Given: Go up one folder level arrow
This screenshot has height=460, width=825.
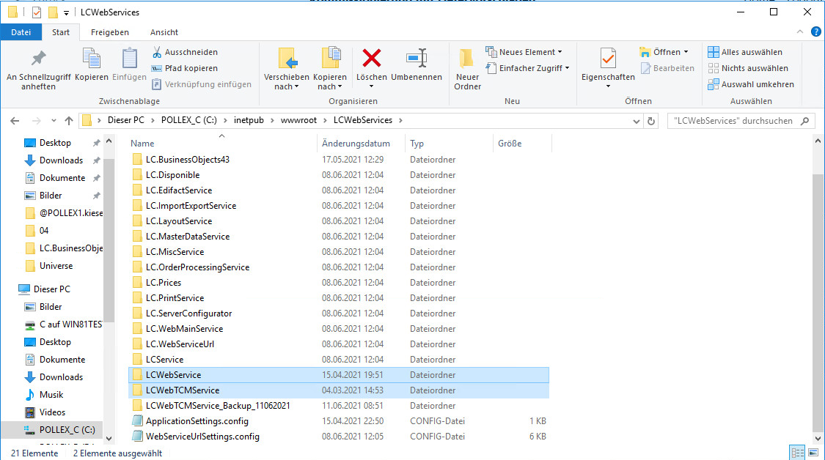Looking at the screenshot, I should point(69,121).
